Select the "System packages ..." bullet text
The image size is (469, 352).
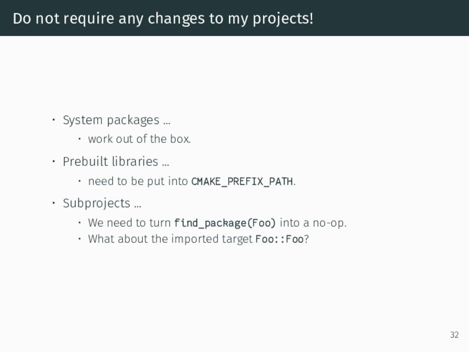click(x=116, y=121)
